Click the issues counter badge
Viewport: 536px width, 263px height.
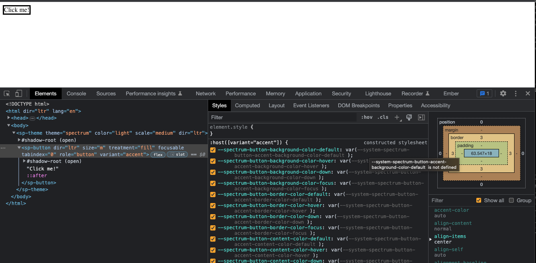(x=484, y=93)
